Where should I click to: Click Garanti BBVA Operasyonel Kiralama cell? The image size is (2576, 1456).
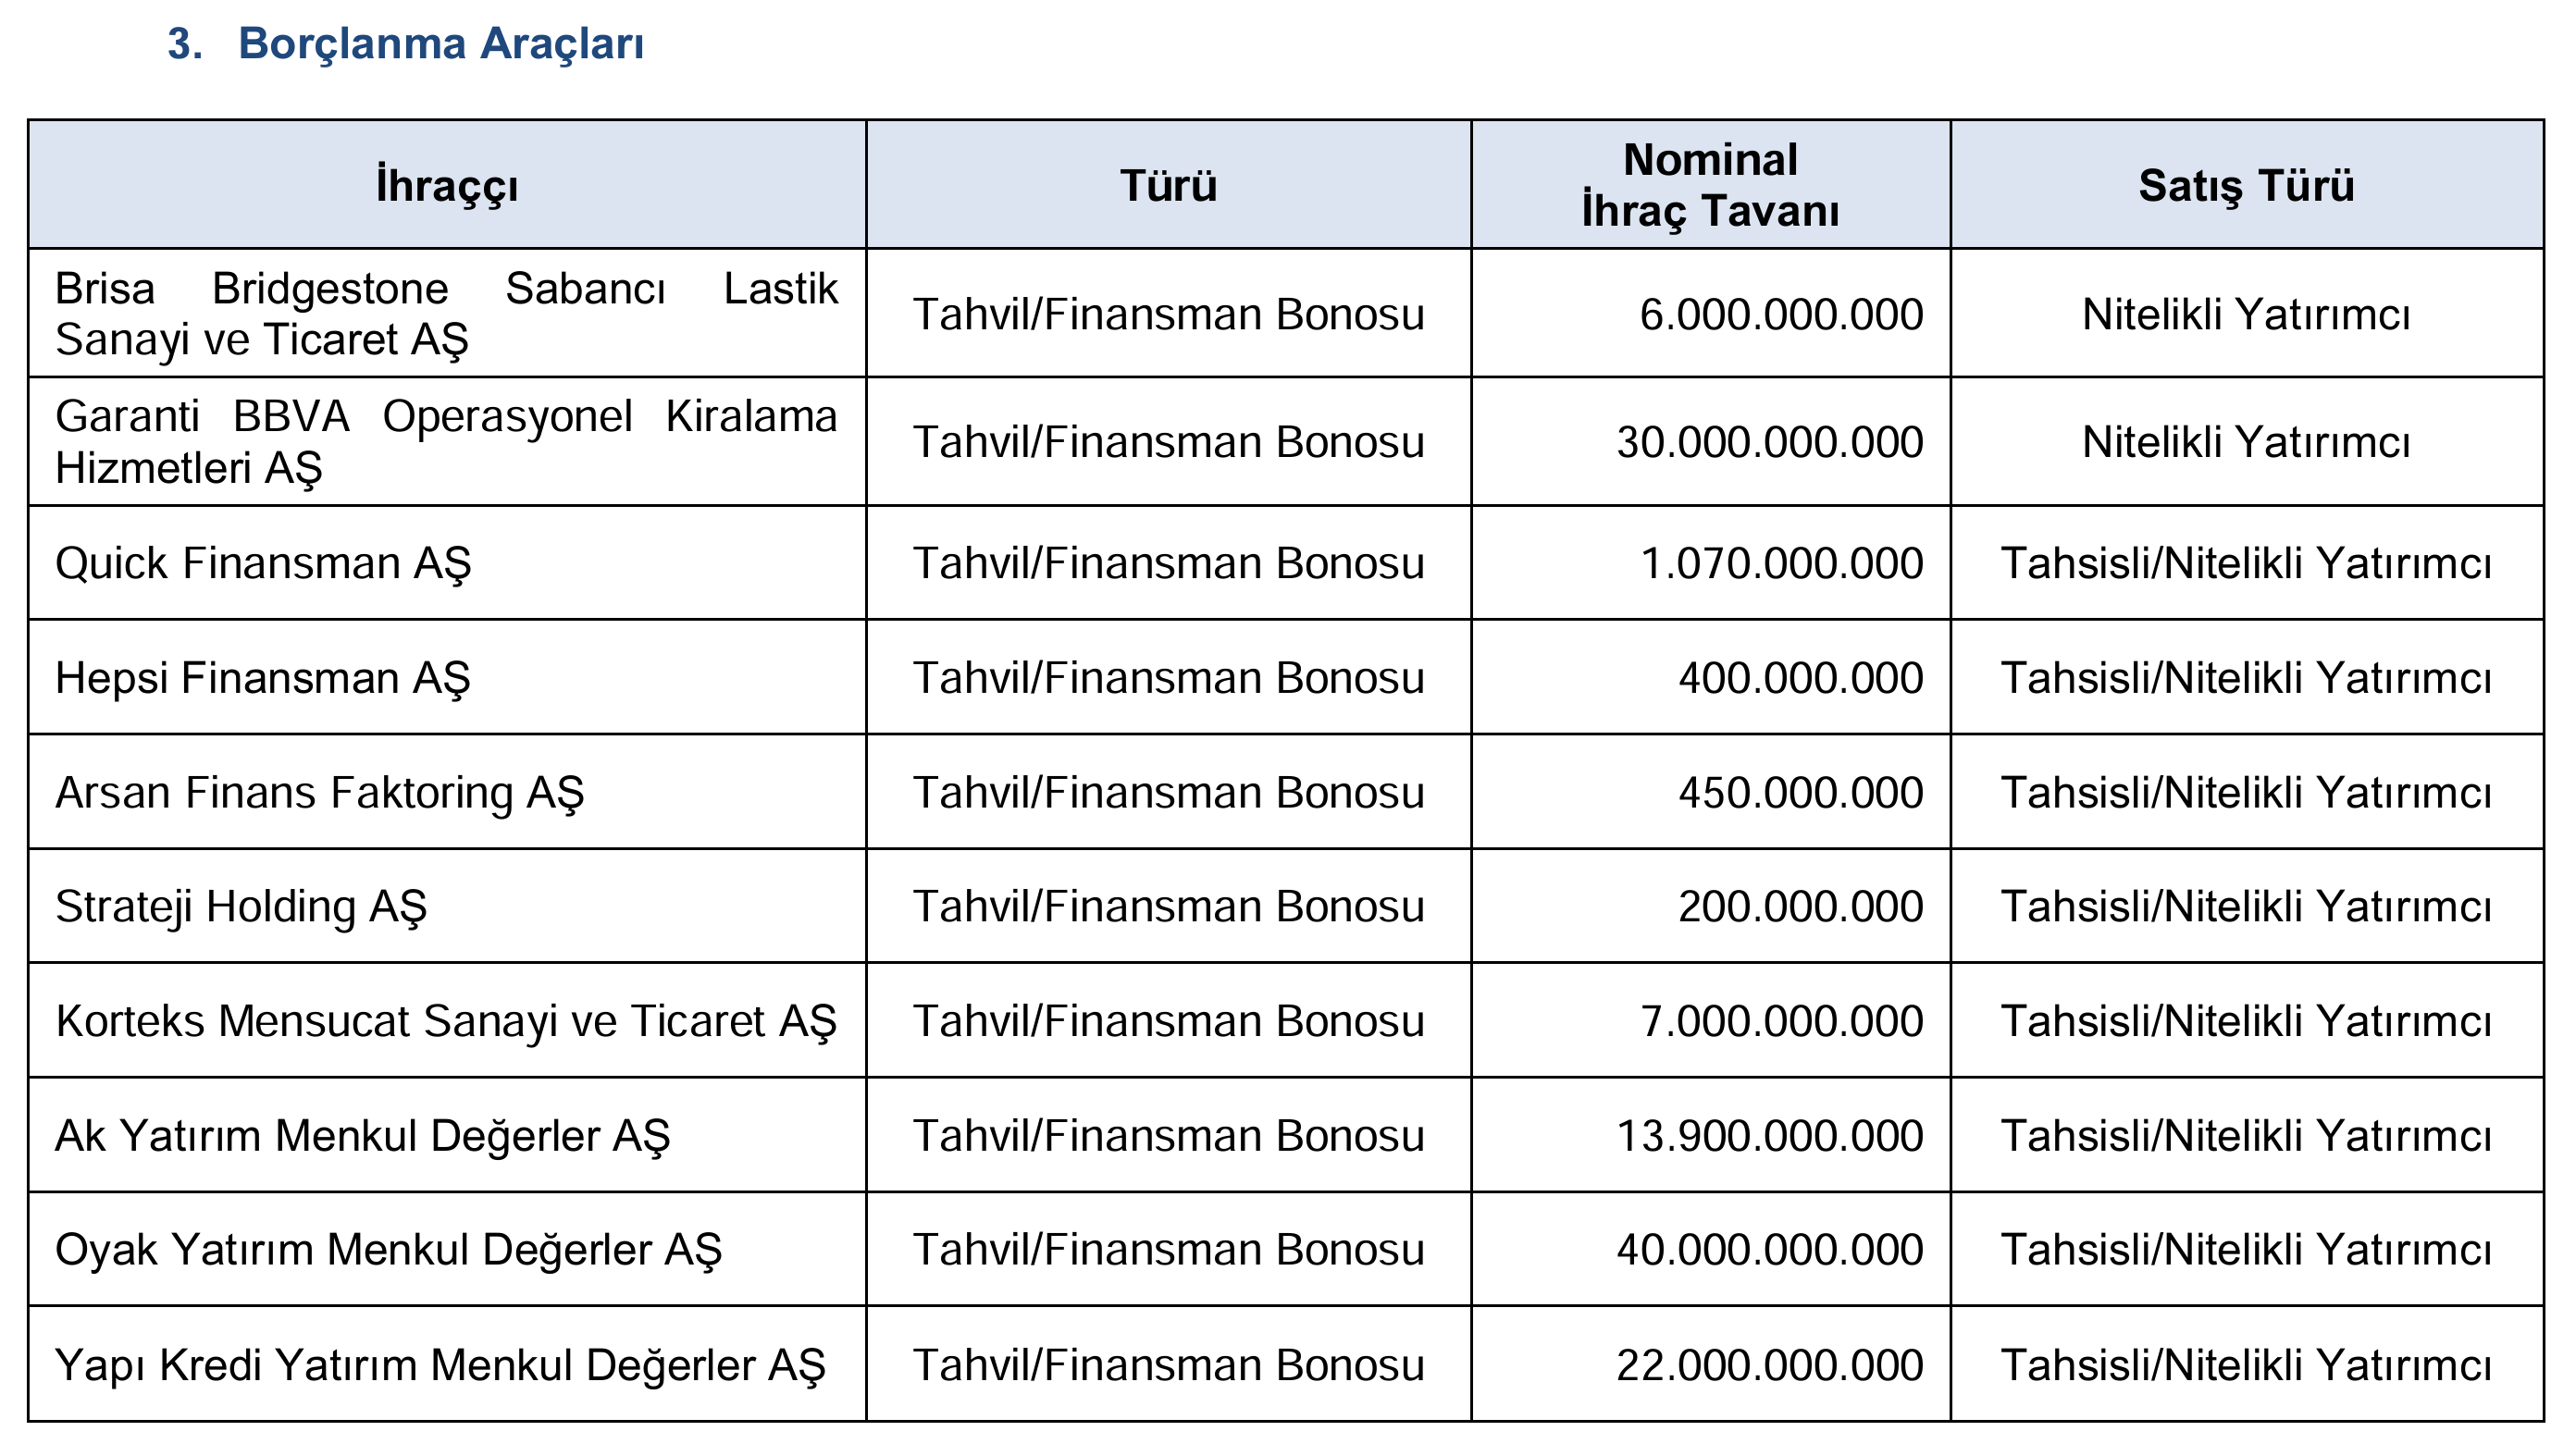[447, 441]
